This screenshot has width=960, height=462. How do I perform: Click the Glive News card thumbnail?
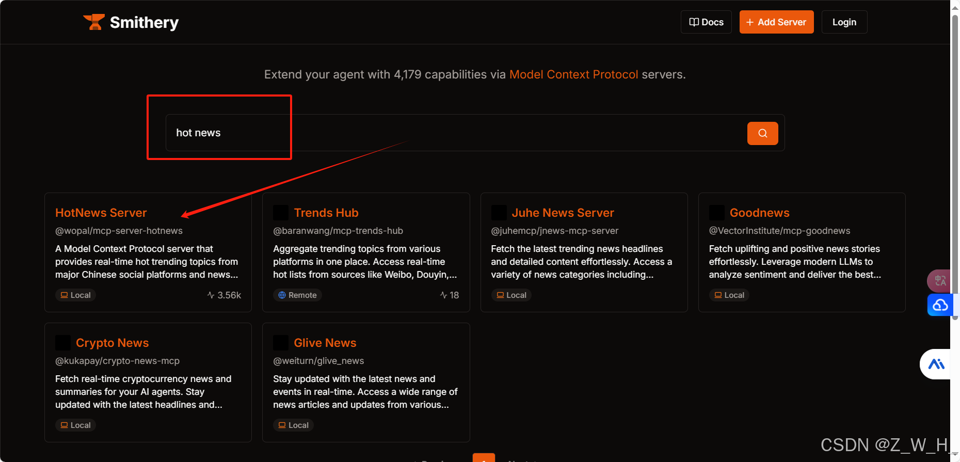pos(281,343)
